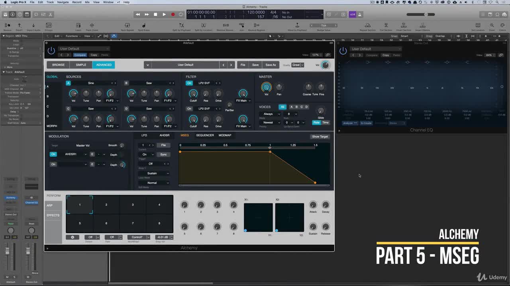
Task: Open the Sustain loop mode dropdown
Action: coord(154,173)
